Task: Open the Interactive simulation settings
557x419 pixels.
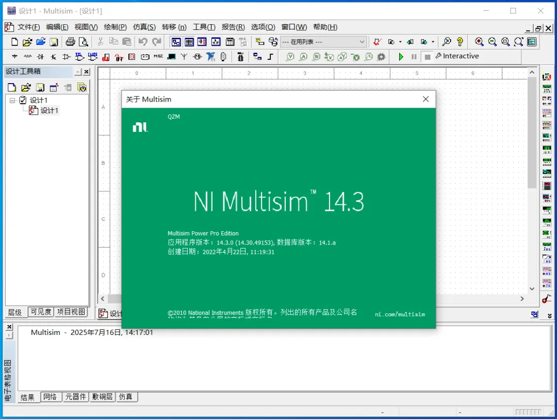Action: coord(457,56)
